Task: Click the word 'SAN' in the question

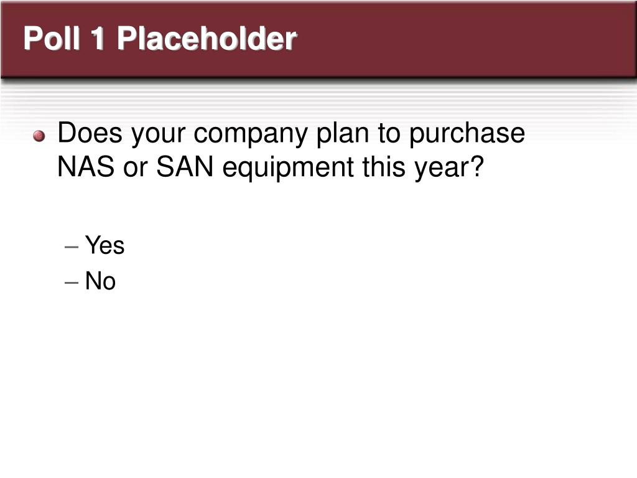Action: [x=185, y=167]
